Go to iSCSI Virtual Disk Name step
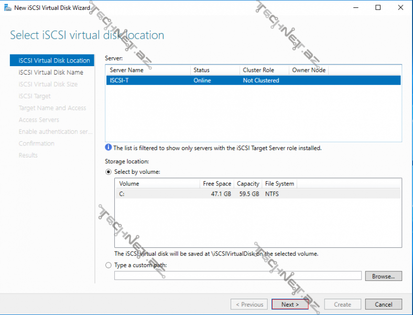413x315 pixels. [x=51, y=72]
